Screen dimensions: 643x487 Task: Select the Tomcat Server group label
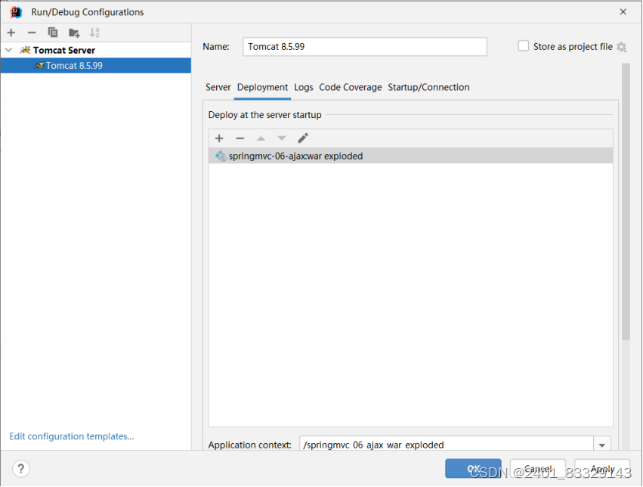[x=64, y=50]
